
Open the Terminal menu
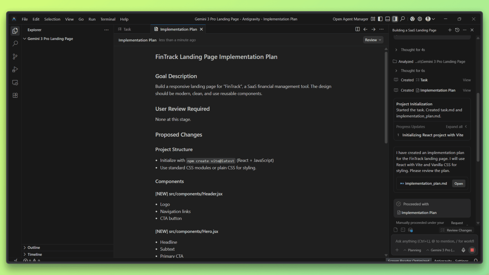click(108, 19)
